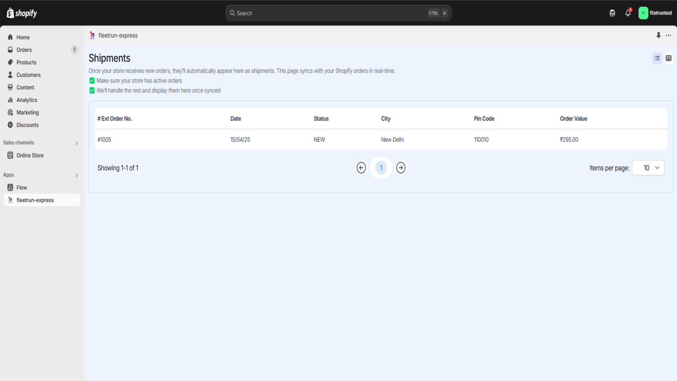The image size is (677, 381).
Task: Go to the next shipments page
Action: tap(400, 168)
